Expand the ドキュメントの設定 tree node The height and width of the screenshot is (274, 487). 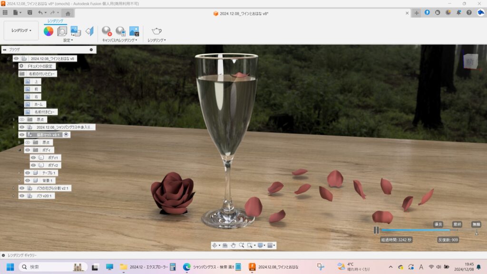tap(14, 66)
